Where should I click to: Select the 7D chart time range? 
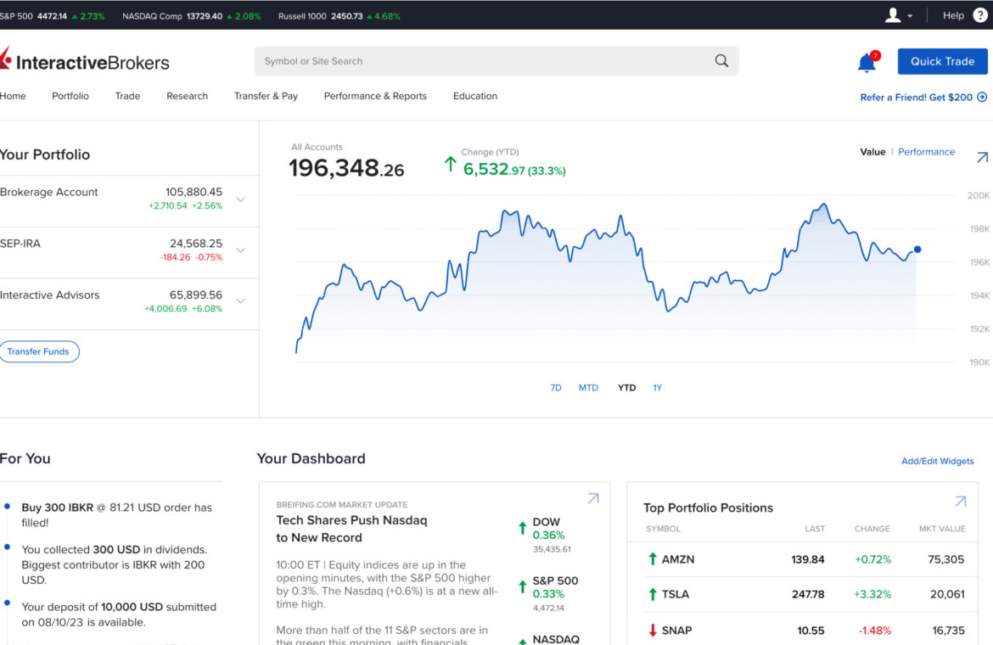click(556, 388)
